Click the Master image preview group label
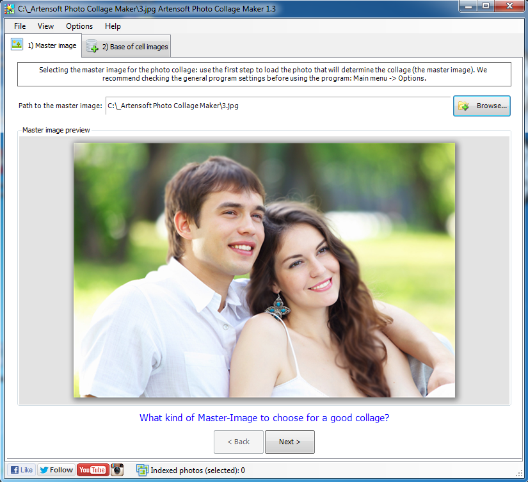 (56, 130)
